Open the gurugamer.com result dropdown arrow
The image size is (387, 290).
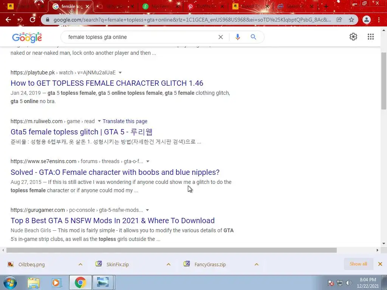(147, 210)
